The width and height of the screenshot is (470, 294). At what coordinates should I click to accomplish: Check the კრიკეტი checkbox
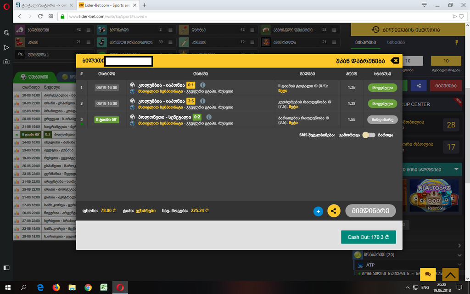point(252,42)
